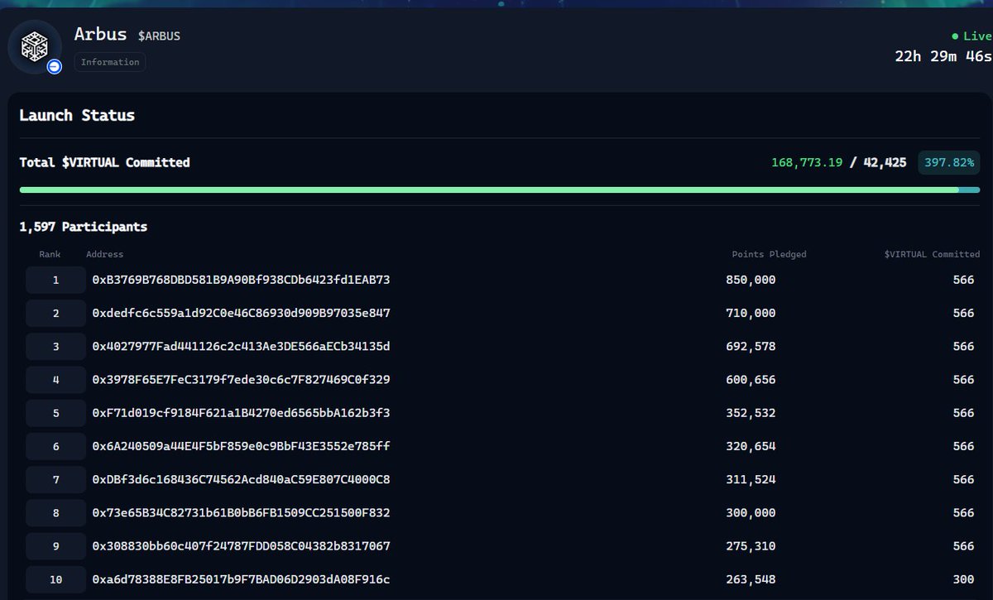Select the 397.82% percentage badge
The image size is (993, 600).
(x=948, y=162)
